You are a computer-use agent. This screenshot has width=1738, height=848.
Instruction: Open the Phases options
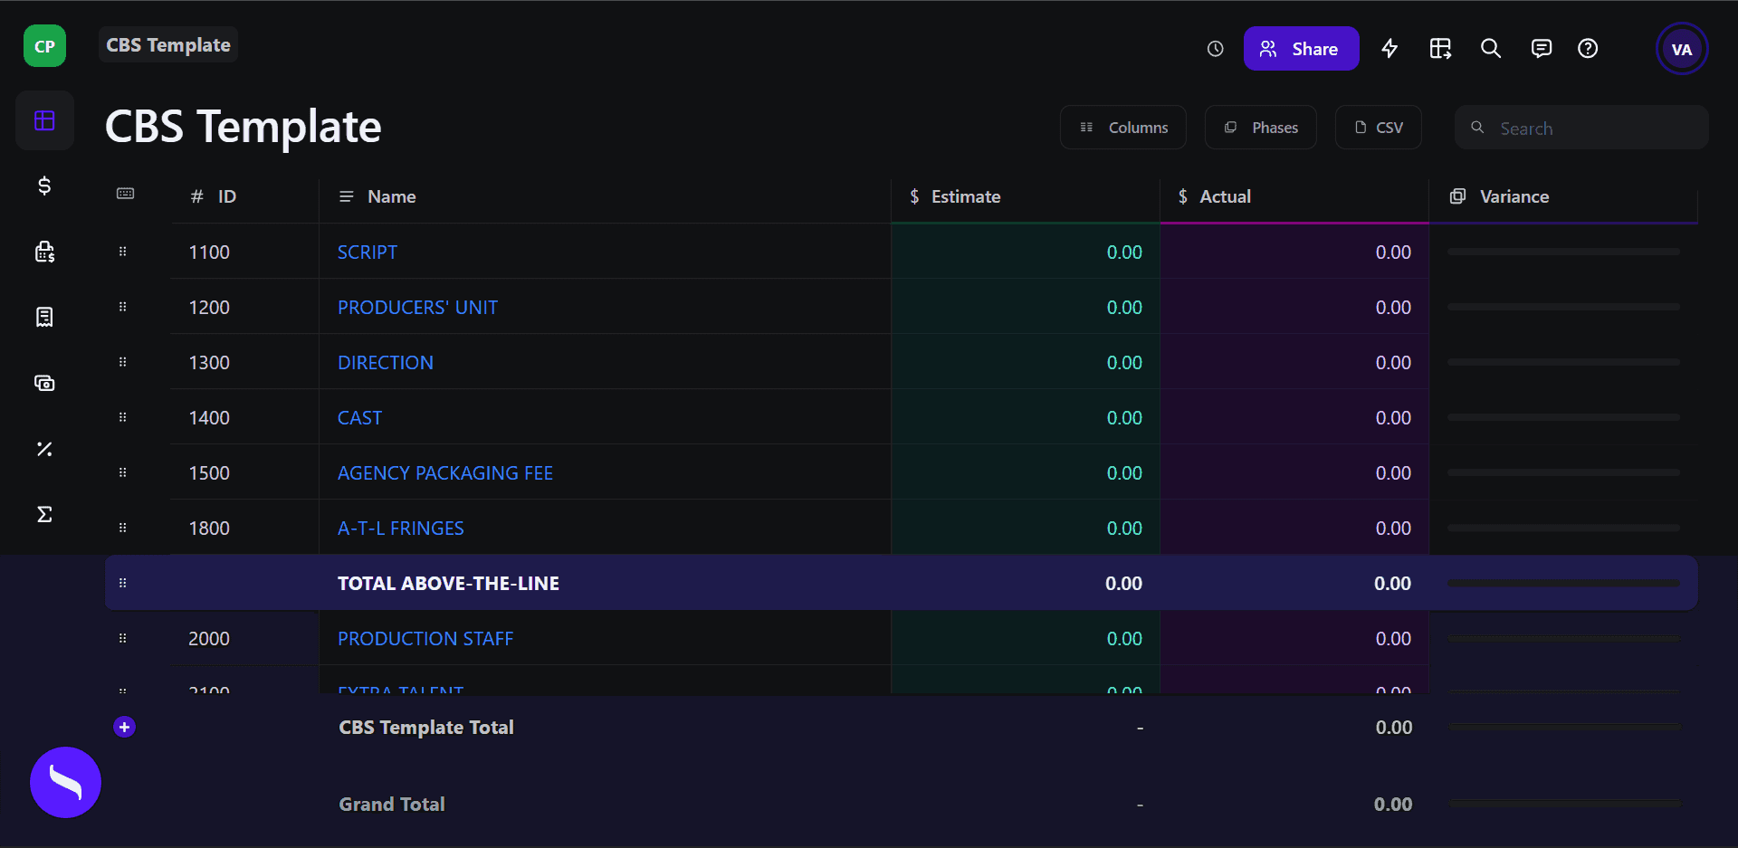(x=1261, y=128)
